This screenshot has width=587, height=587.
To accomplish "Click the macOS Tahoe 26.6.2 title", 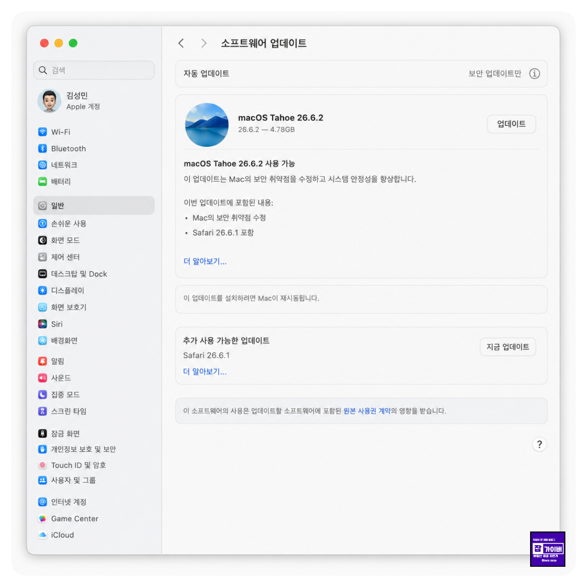I will pos(281,118).
